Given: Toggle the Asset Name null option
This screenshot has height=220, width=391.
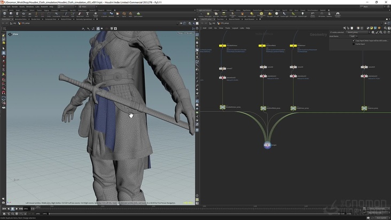Looking at the screenshot, I should click(353, 36).
